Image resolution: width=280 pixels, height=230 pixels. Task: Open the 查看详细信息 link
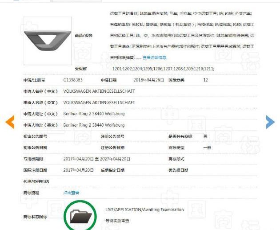click(155, 57)
